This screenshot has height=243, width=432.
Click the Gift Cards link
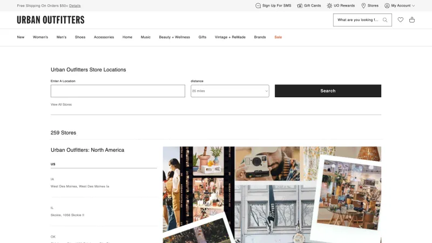tap(313, 5)
